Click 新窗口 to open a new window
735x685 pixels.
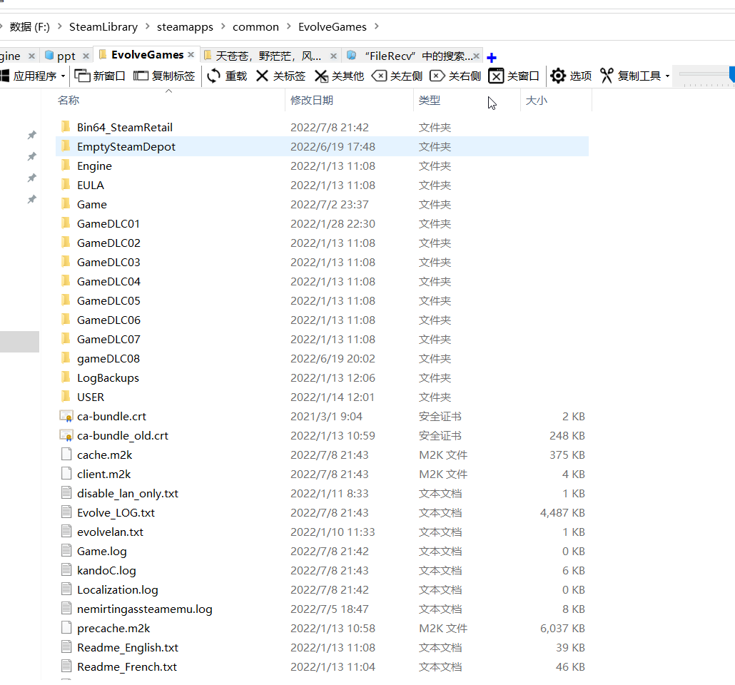100,76
